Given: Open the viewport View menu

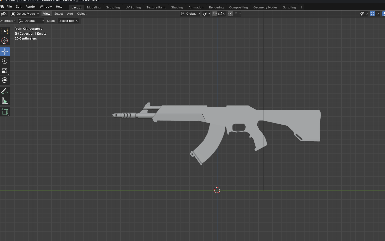Looking at the screenshot, I should coord(47,14).
